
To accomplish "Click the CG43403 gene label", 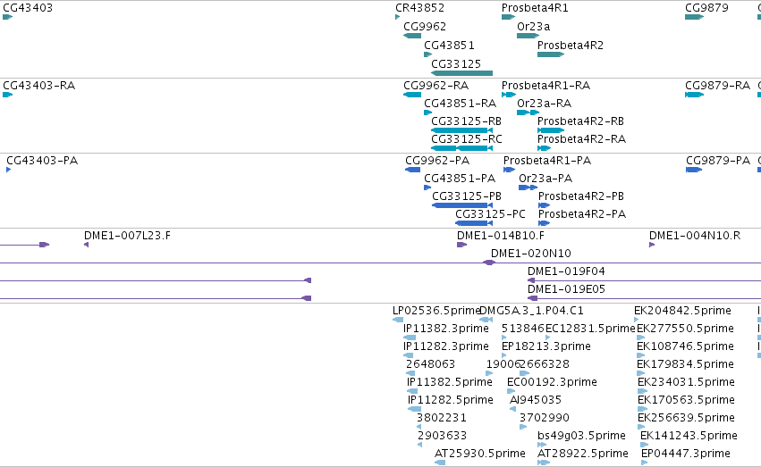I will (28, 8).
